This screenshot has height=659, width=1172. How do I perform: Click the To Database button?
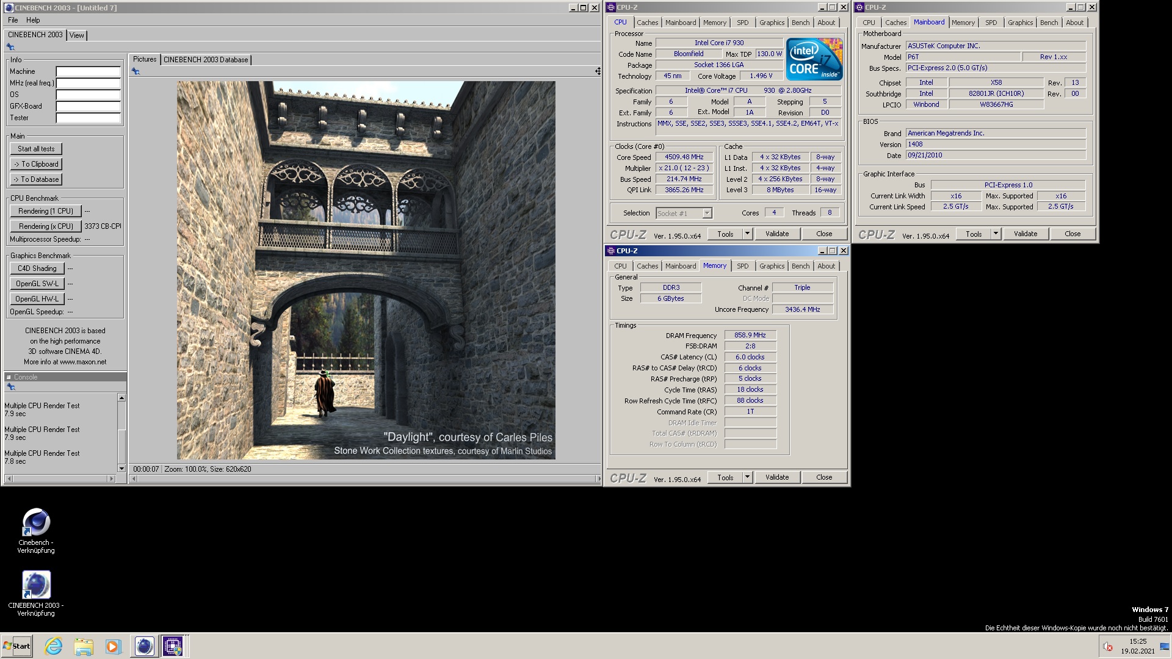click(x=36, y=179)
